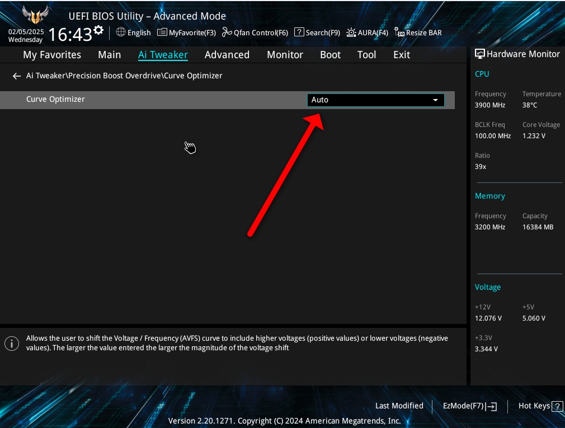Go to My Favorites tab
The width and height of the screenshot is (565, 428).
pyautogui.click(x=52, y=55)
